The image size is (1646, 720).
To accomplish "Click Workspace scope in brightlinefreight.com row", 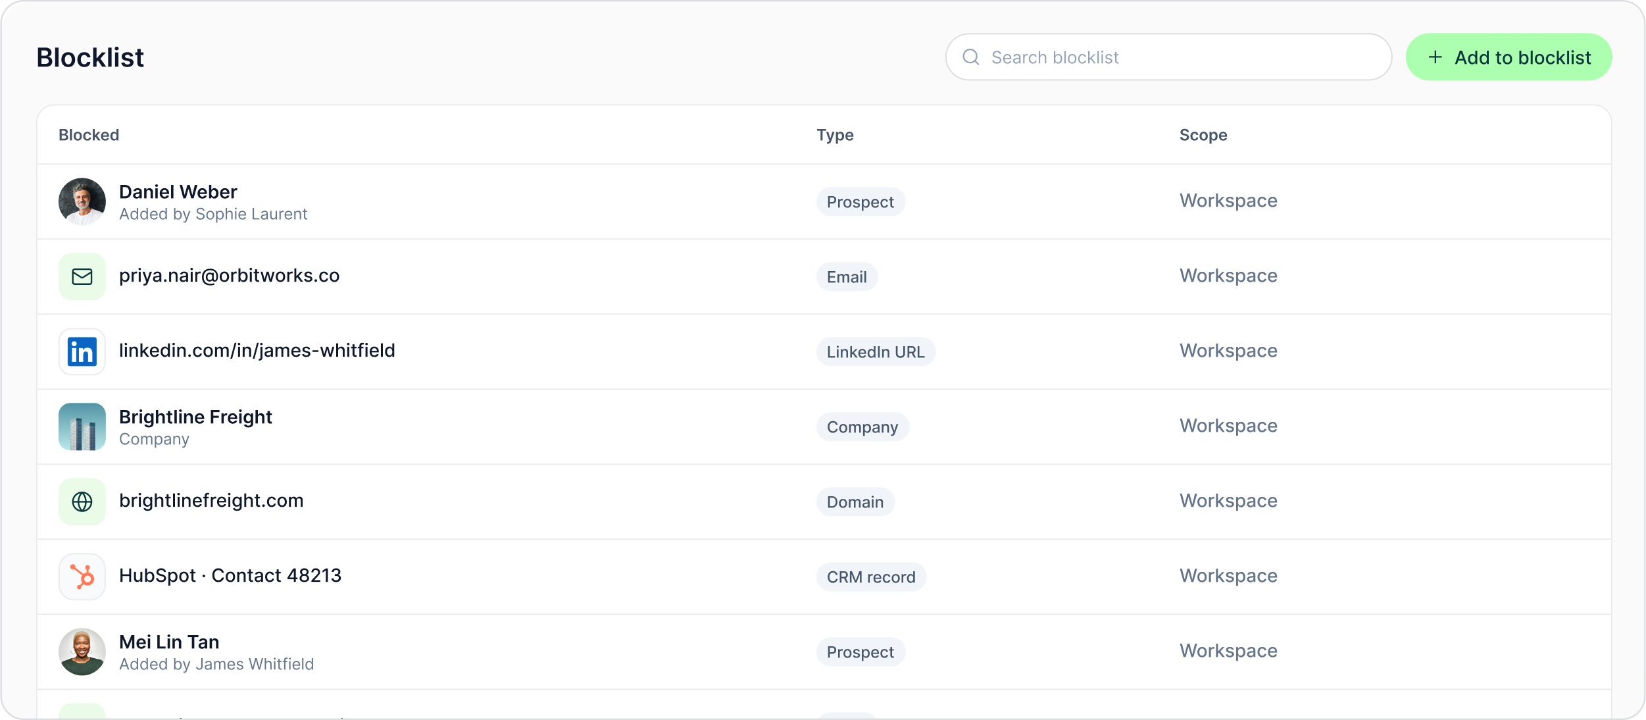I will pyautogui.click(x=1228, y=500).
